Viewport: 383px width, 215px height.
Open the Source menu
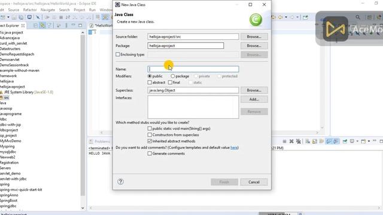(13, 10)
